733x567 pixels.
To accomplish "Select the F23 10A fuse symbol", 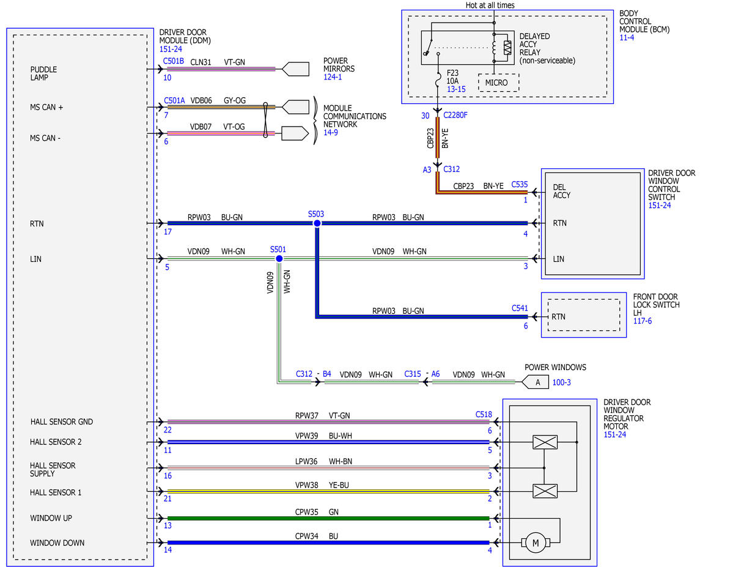I will pyautogui.click(x=438, y=81).
